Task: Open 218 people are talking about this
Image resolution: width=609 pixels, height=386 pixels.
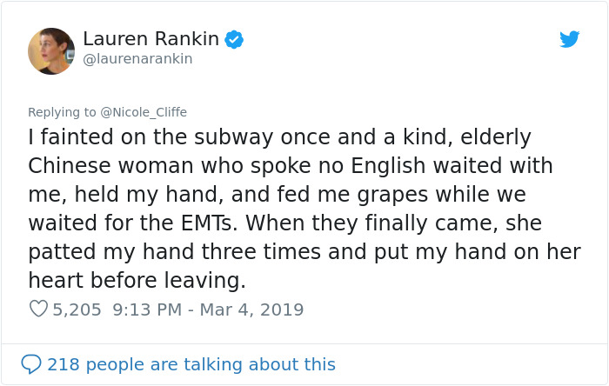Action: click(191, 364)
